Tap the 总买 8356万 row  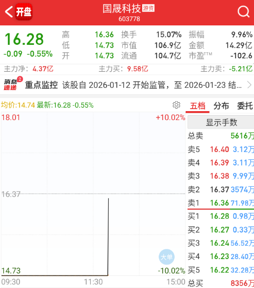pyautogui.click(x=221, y=283)
